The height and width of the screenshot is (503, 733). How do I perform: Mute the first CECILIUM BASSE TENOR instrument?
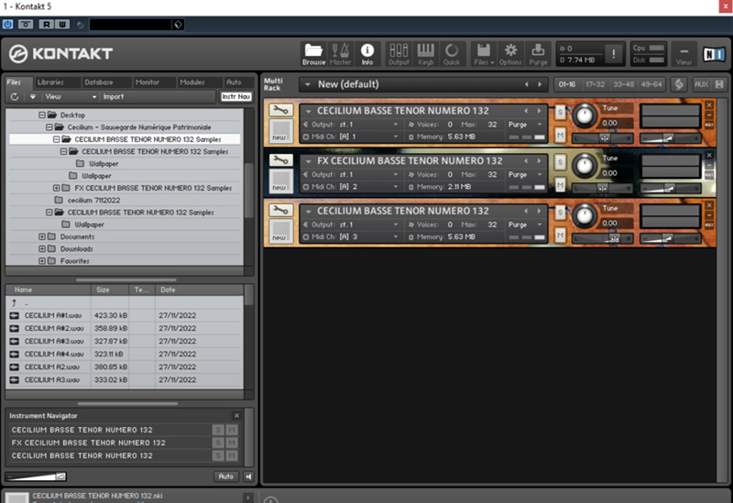click(560, 136)
